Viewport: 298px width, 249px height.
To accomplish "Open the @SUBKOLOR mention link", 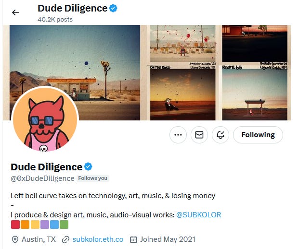I will pos(199,215).
